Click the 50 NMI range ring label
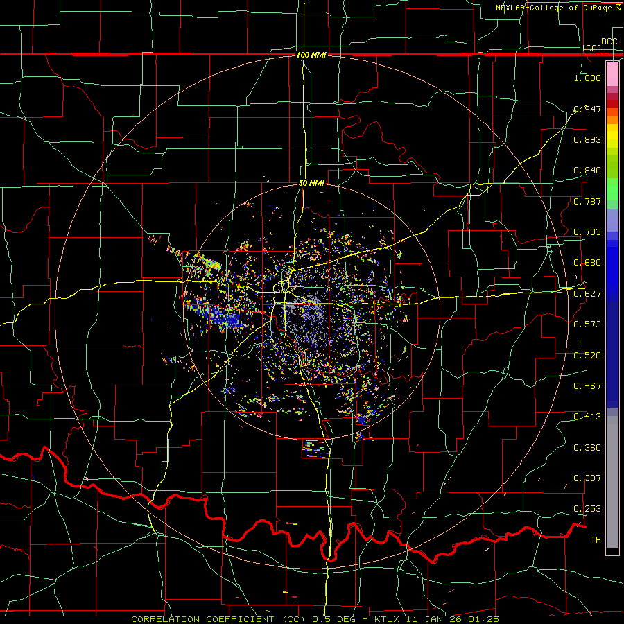 click(x=311, y=183)
